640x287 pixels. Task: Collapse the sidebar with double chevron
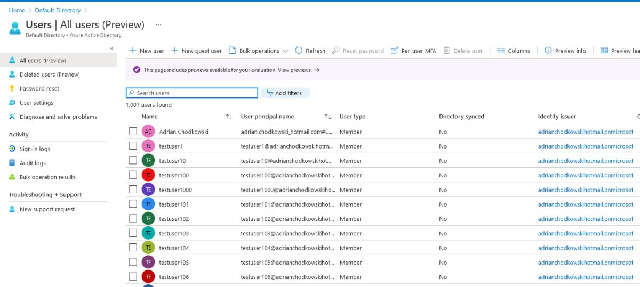111,48
